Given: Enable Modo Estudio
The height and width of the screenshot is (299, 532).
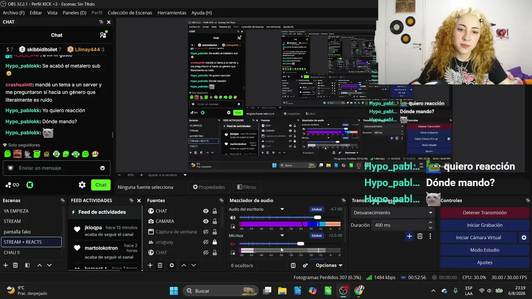Looking at the screenshot, I should tap(485, 250).
